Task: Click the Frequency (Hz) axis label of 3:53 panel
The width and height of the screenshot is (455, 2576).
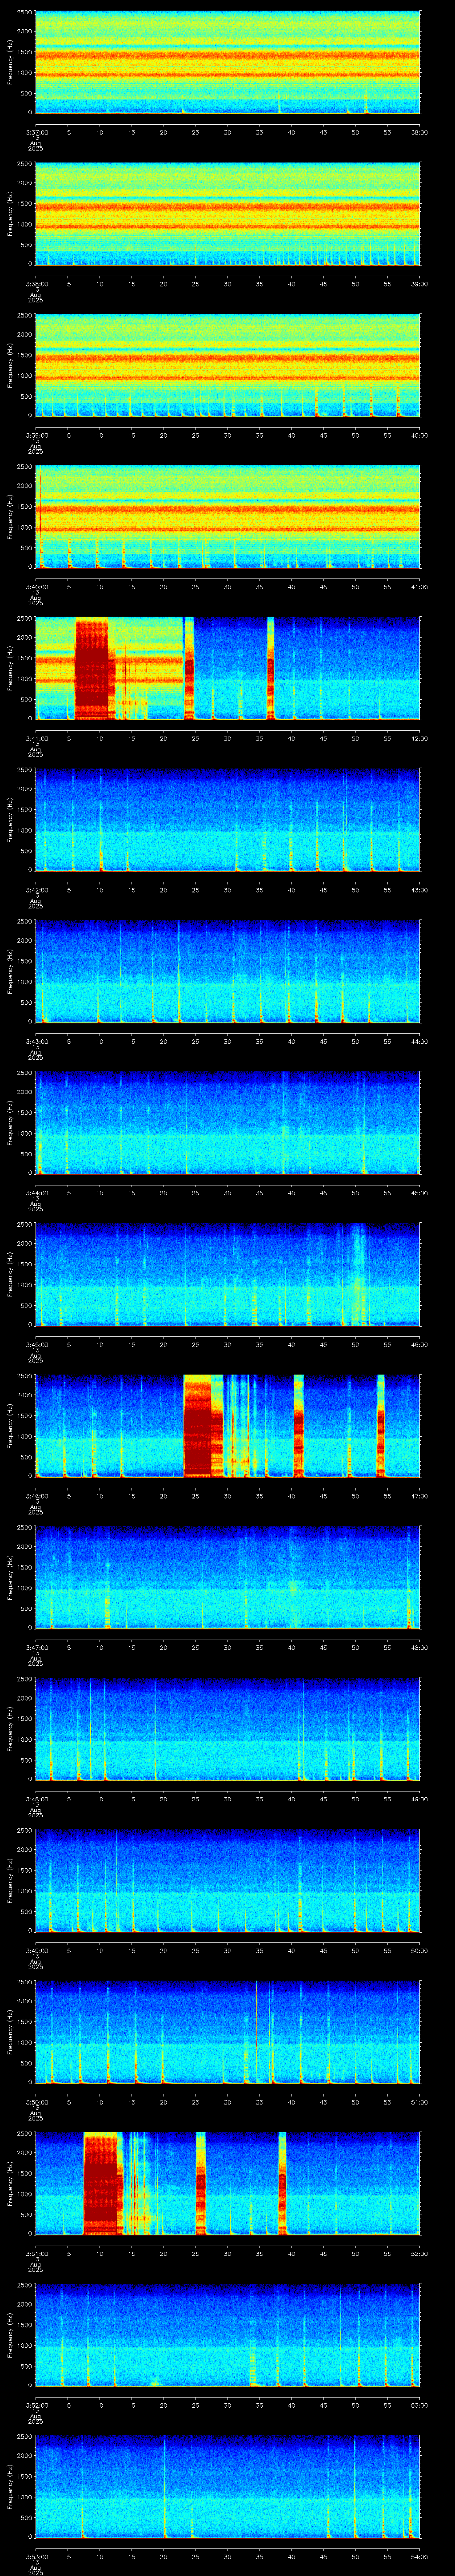Action: [11, 2487]
